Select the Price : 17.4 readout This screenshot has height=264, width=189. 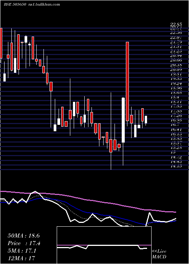[x=24, y=243]
